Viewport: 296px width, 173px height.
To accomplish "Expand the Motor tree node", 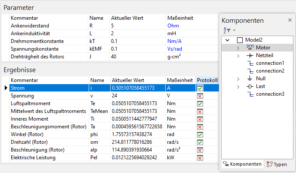I will [238, 48].
